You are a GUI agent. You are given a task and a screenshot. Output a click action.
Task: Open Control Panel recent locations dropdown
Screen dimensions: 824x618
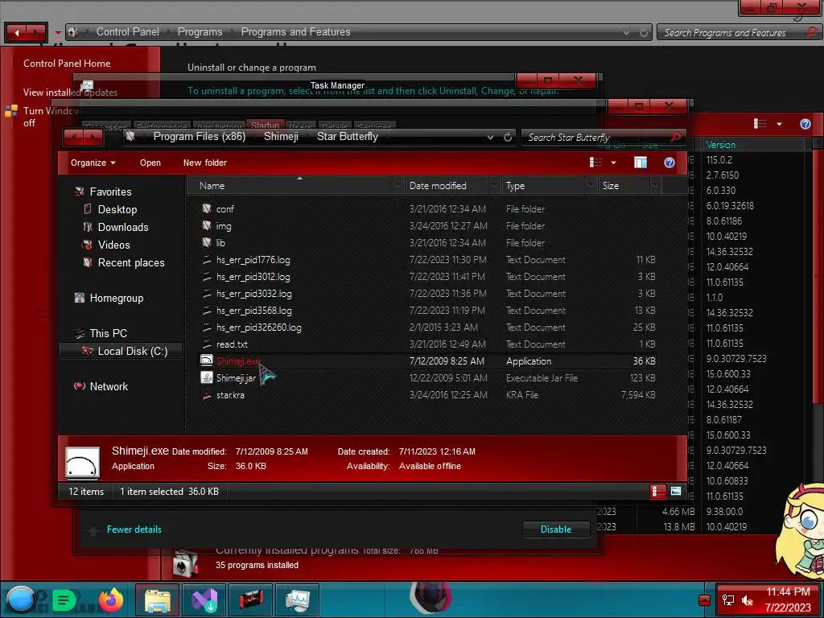(x=57, y=33)
